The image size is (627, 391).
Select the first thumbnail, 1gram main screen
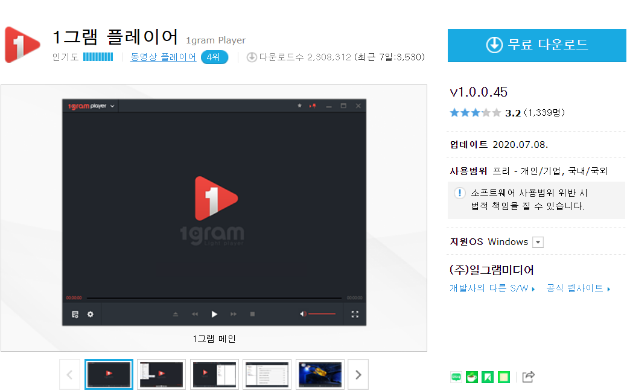pyautogui.click(x=109, y=375)
